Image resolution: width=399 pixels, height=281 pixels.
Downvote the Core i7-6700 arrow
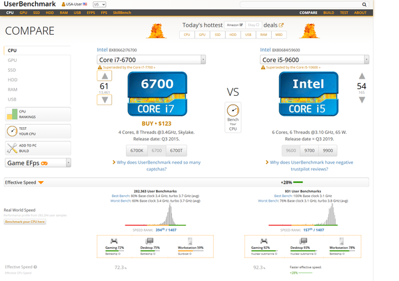pyautogui.click(x=105, y=100)
